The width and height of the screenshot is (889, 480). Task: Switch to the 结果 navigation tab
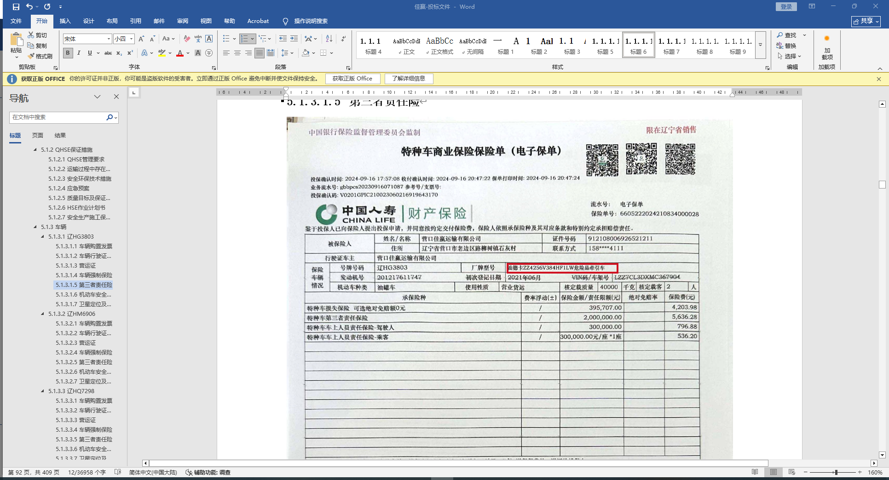pyautogui.click(x=60, y=136)
